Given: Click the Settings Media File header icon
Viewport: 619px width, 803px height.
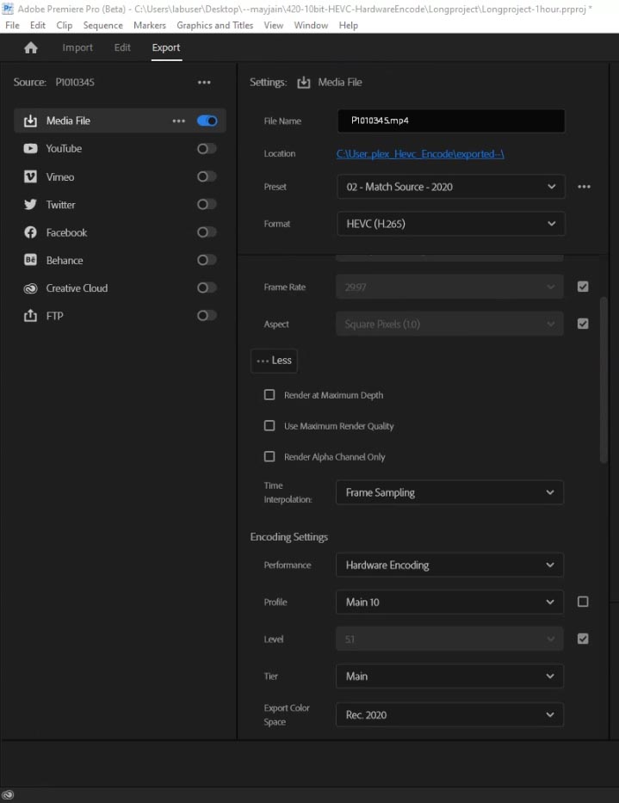Looking at the screenshot, I should 303,83.
